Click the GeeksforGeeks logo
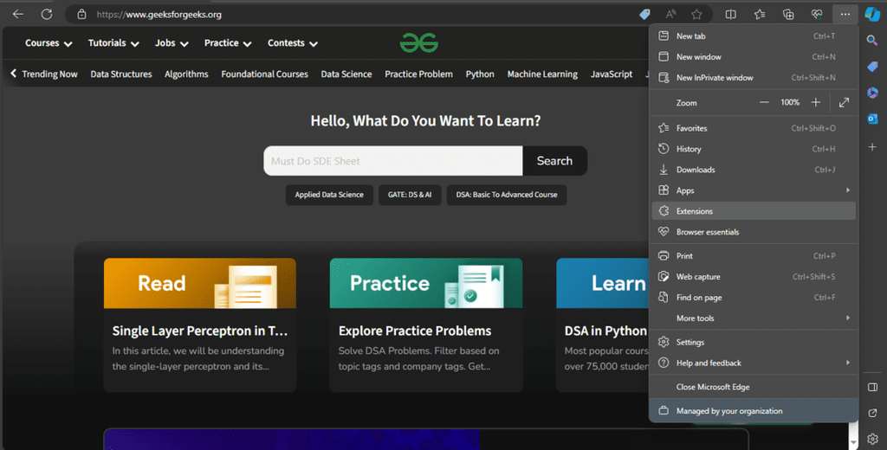This screenshot has height=450, width=887. pos(419,43)
